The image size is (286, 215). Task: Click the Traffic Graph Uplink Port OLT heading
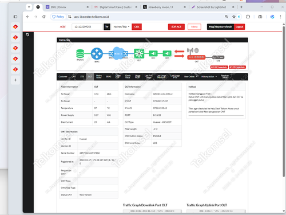pos(206,205)
